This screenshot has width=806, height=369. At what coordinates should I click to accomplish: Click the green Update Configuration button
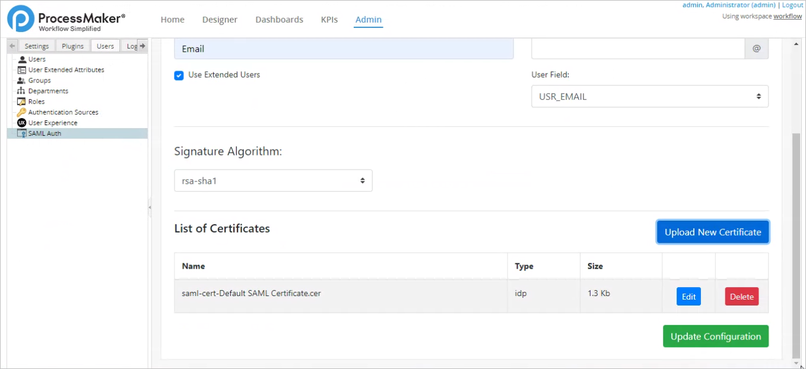[715, 336]
